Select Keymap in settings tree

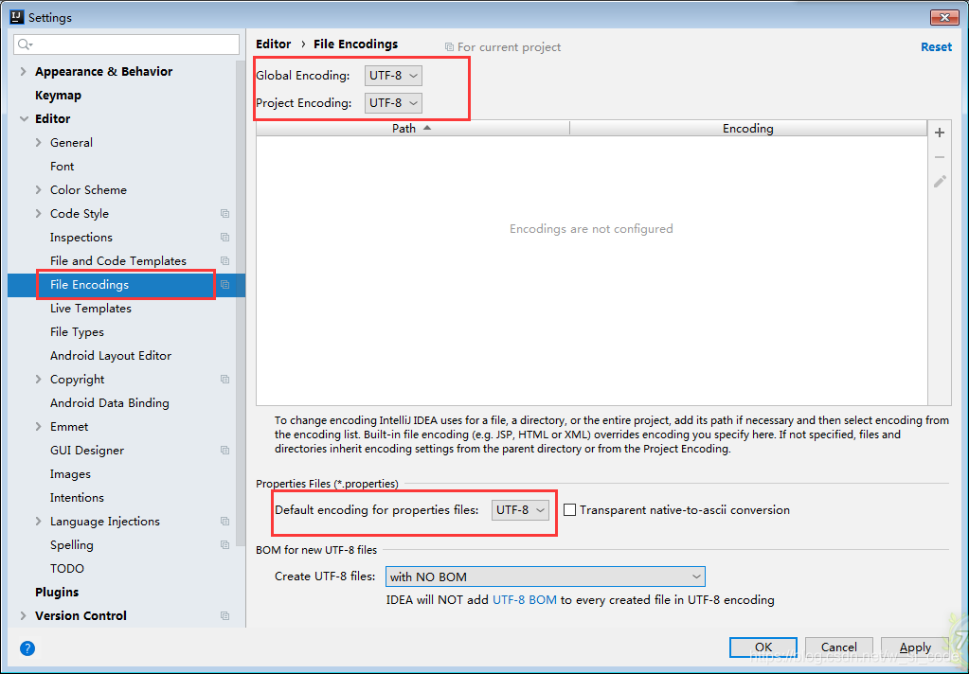[x=58, y=96]
